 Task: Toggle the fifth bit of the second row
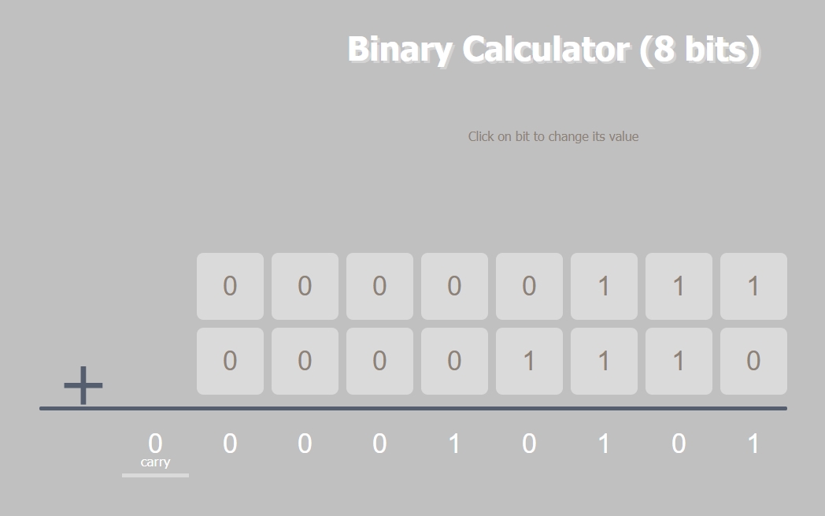[529, 361]
